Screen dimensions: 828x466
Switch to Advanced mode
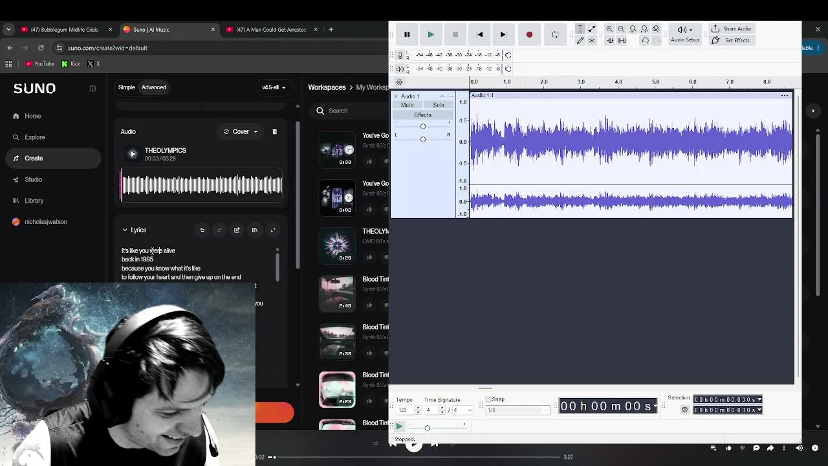click(154, 87)
